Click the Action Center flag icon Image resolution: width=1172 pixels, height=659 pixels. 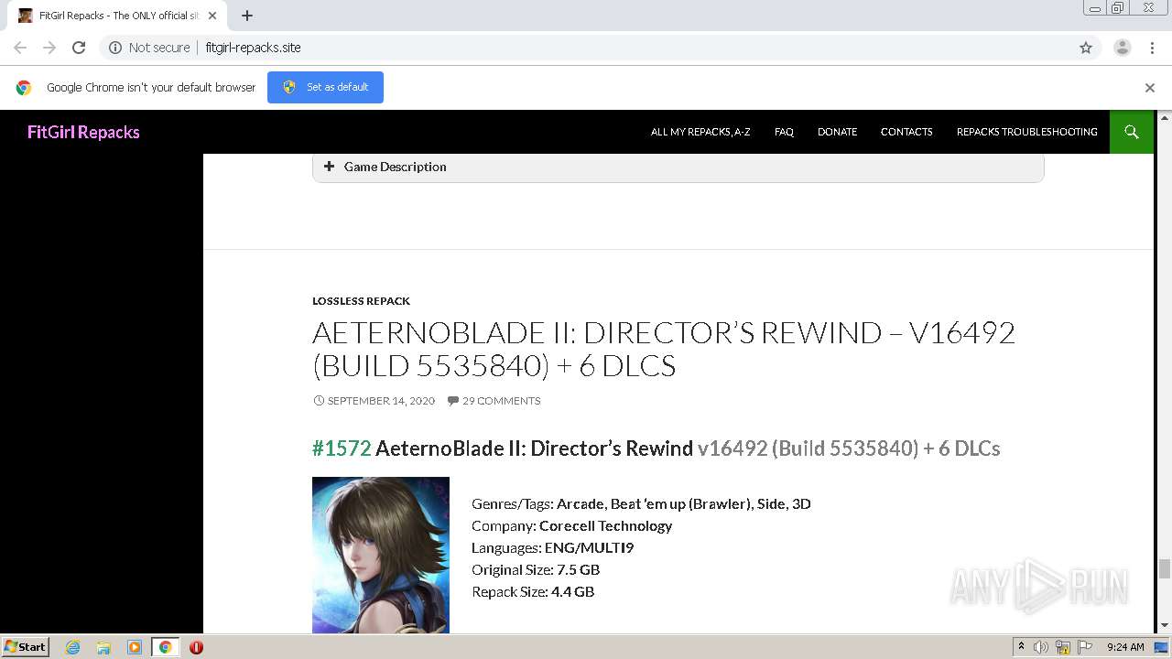coord(1085,647)
